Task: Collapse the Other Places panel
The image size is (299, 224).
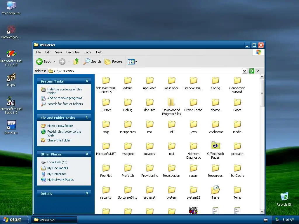Action: tap(87, 154)
